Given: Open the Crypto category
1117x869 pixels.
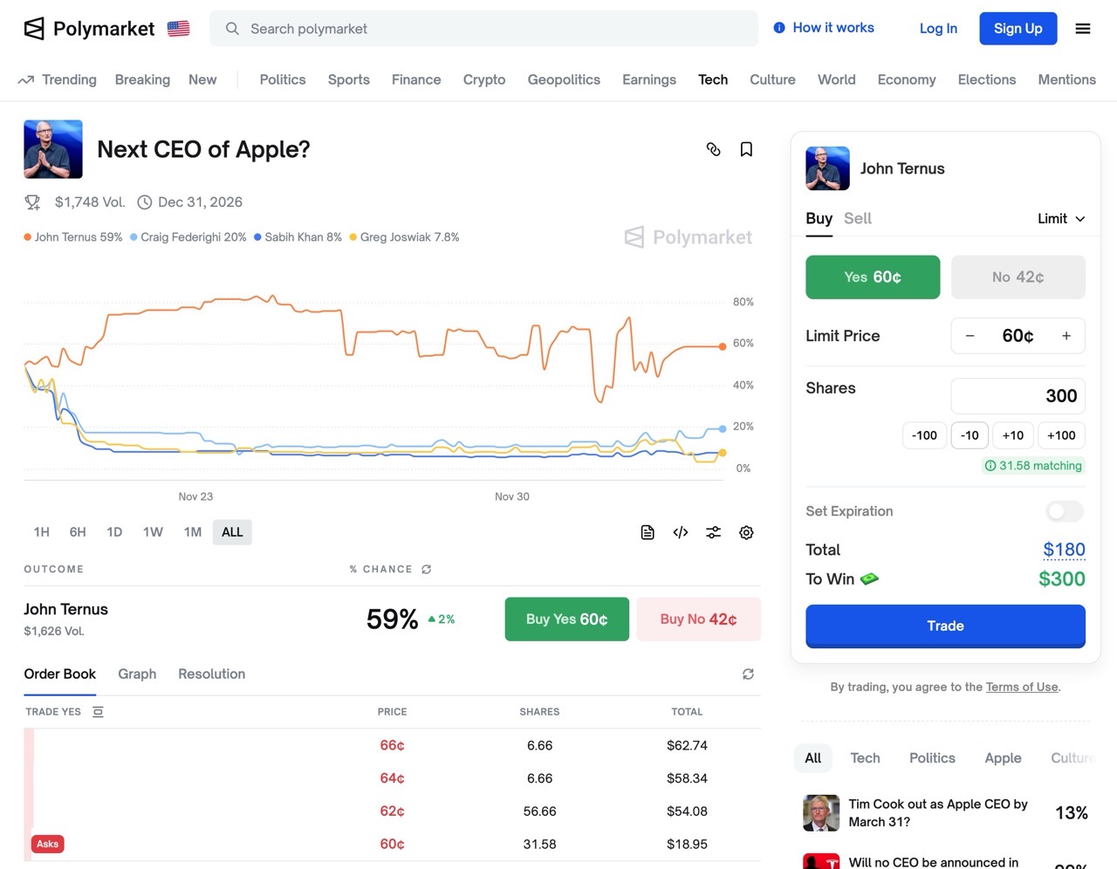Looking at the screenshot, I should tap(484, 79).
